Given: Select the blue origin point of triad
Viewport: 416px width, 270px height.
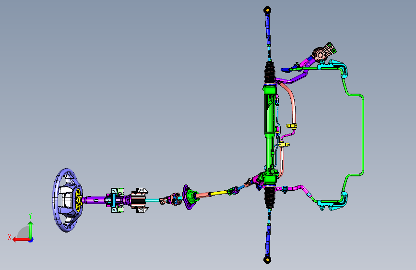Looking at the screenshot, I should coord(31,240).
